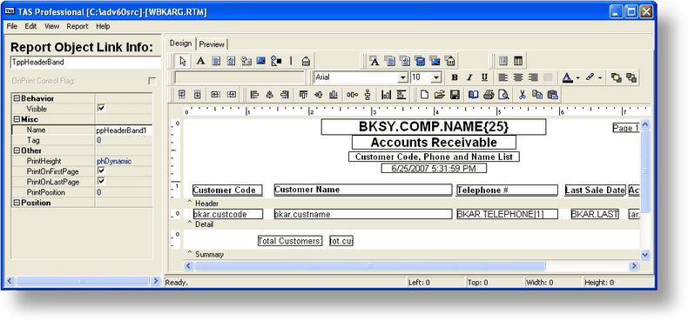This screenshot has height=321, width=688.
Task: Open the Report menu
Action: coord(78,26)
